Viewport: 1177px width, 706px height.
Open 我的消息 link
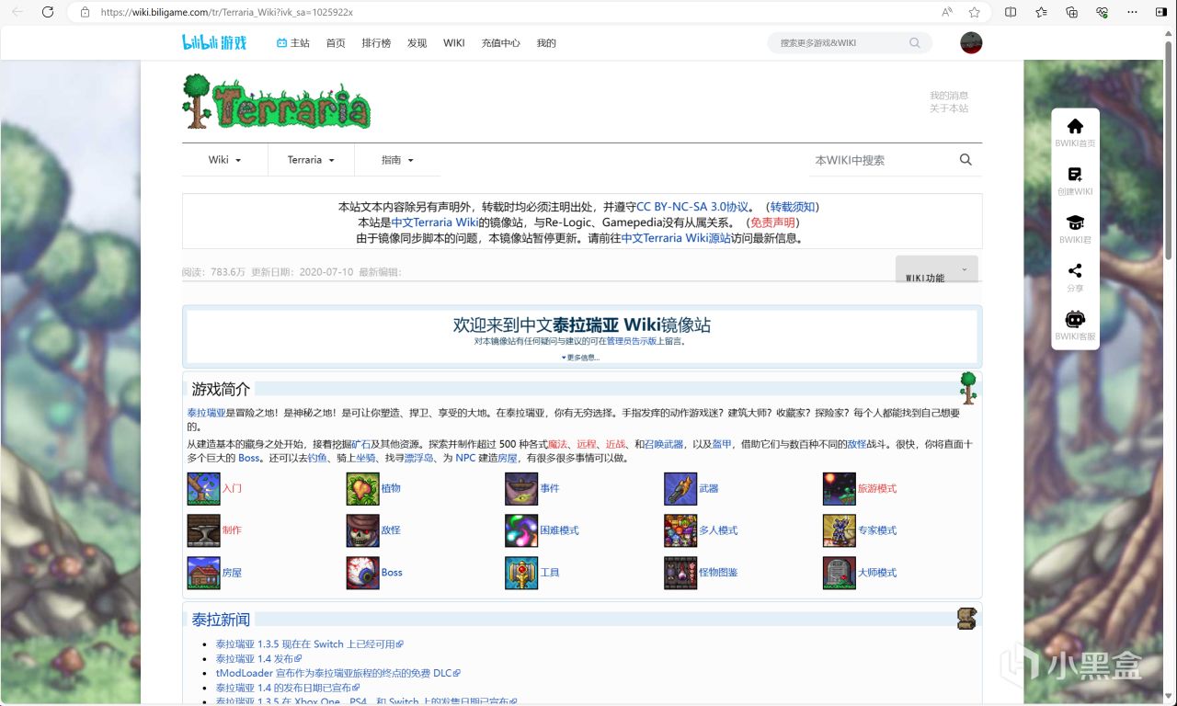949,96
